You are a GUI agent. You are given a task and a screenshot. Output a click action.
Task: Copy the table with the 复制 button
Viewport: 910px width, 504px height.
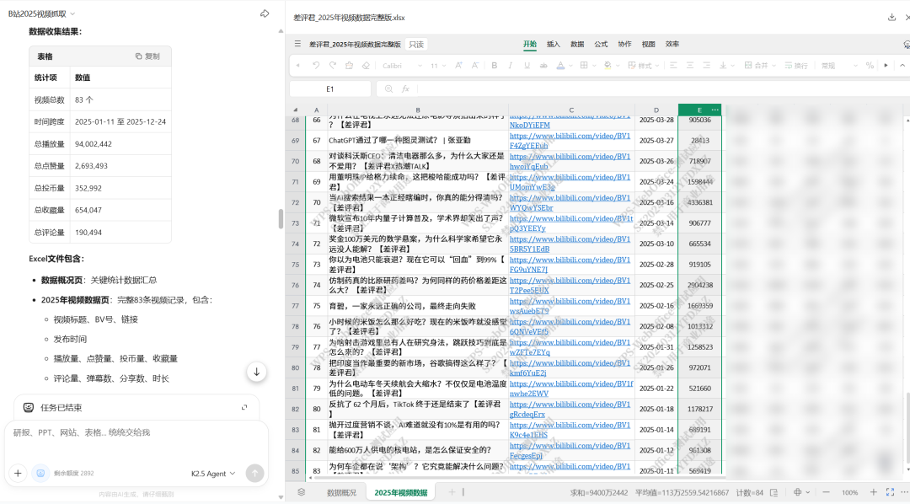[147, 56]
